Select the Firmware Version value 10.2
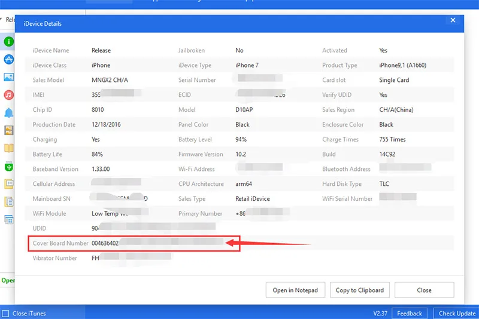 [241, 154]
